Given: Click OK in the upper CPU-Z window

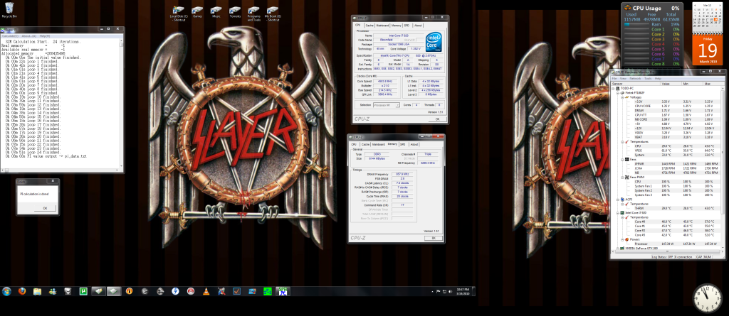Looking at the screenshot, I should coord(436,119).
